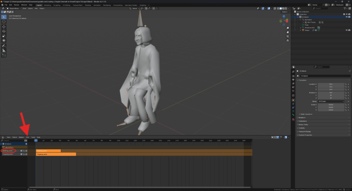Select the Move tool in viewport toolbar
Viewport: 352px width, 191px height.
(x=4, y=26)
